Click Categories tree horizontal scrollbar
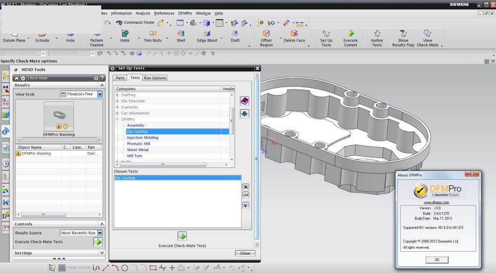Image resolution: width=496 pixels, height=273 pixels. [x=163, y=164]
